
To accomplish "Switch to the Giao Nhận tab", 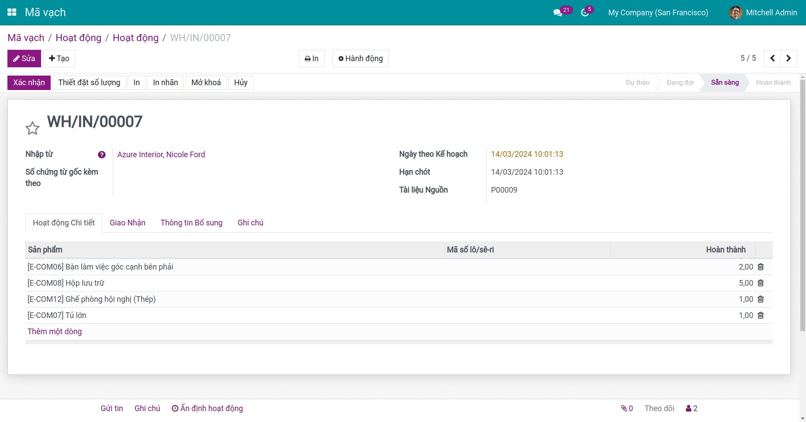I will [128, 223].
